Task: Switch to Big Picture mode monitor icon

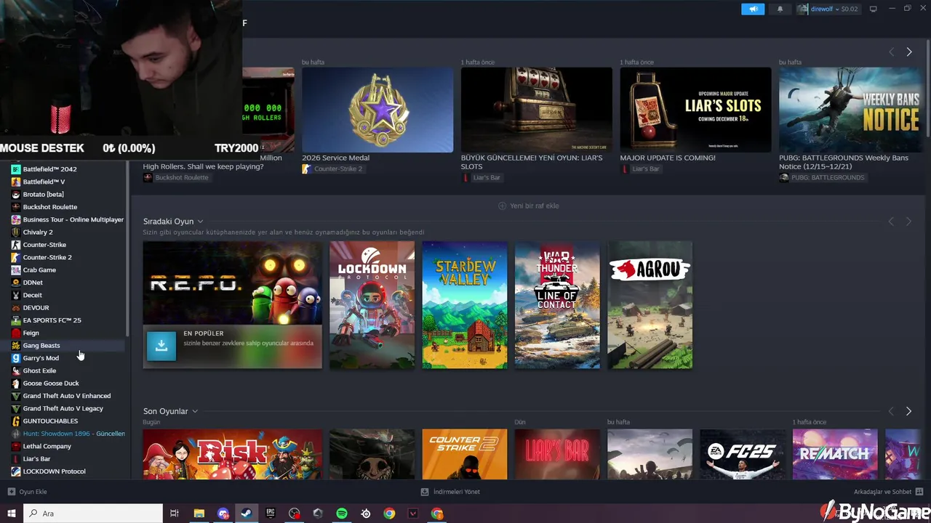Action: coord(874,9)
